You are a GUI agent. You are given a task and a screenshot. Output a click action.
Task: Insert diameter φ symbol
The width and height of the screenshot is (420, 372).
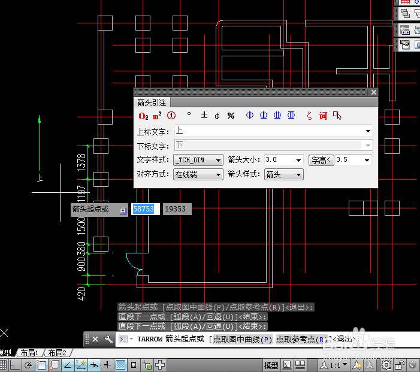click(x=217, y=116)
